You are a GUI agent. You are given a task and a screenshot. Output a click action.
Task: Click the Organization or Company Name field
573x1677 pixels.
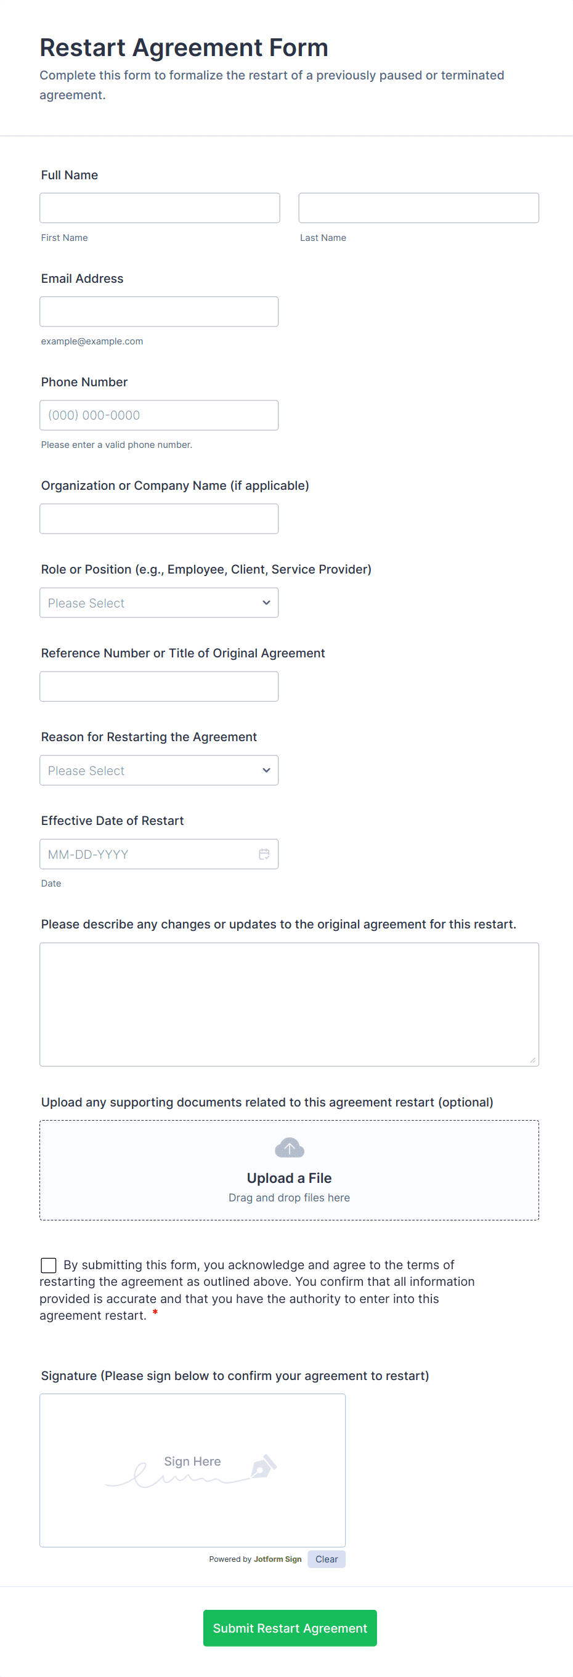pos(159,518)
